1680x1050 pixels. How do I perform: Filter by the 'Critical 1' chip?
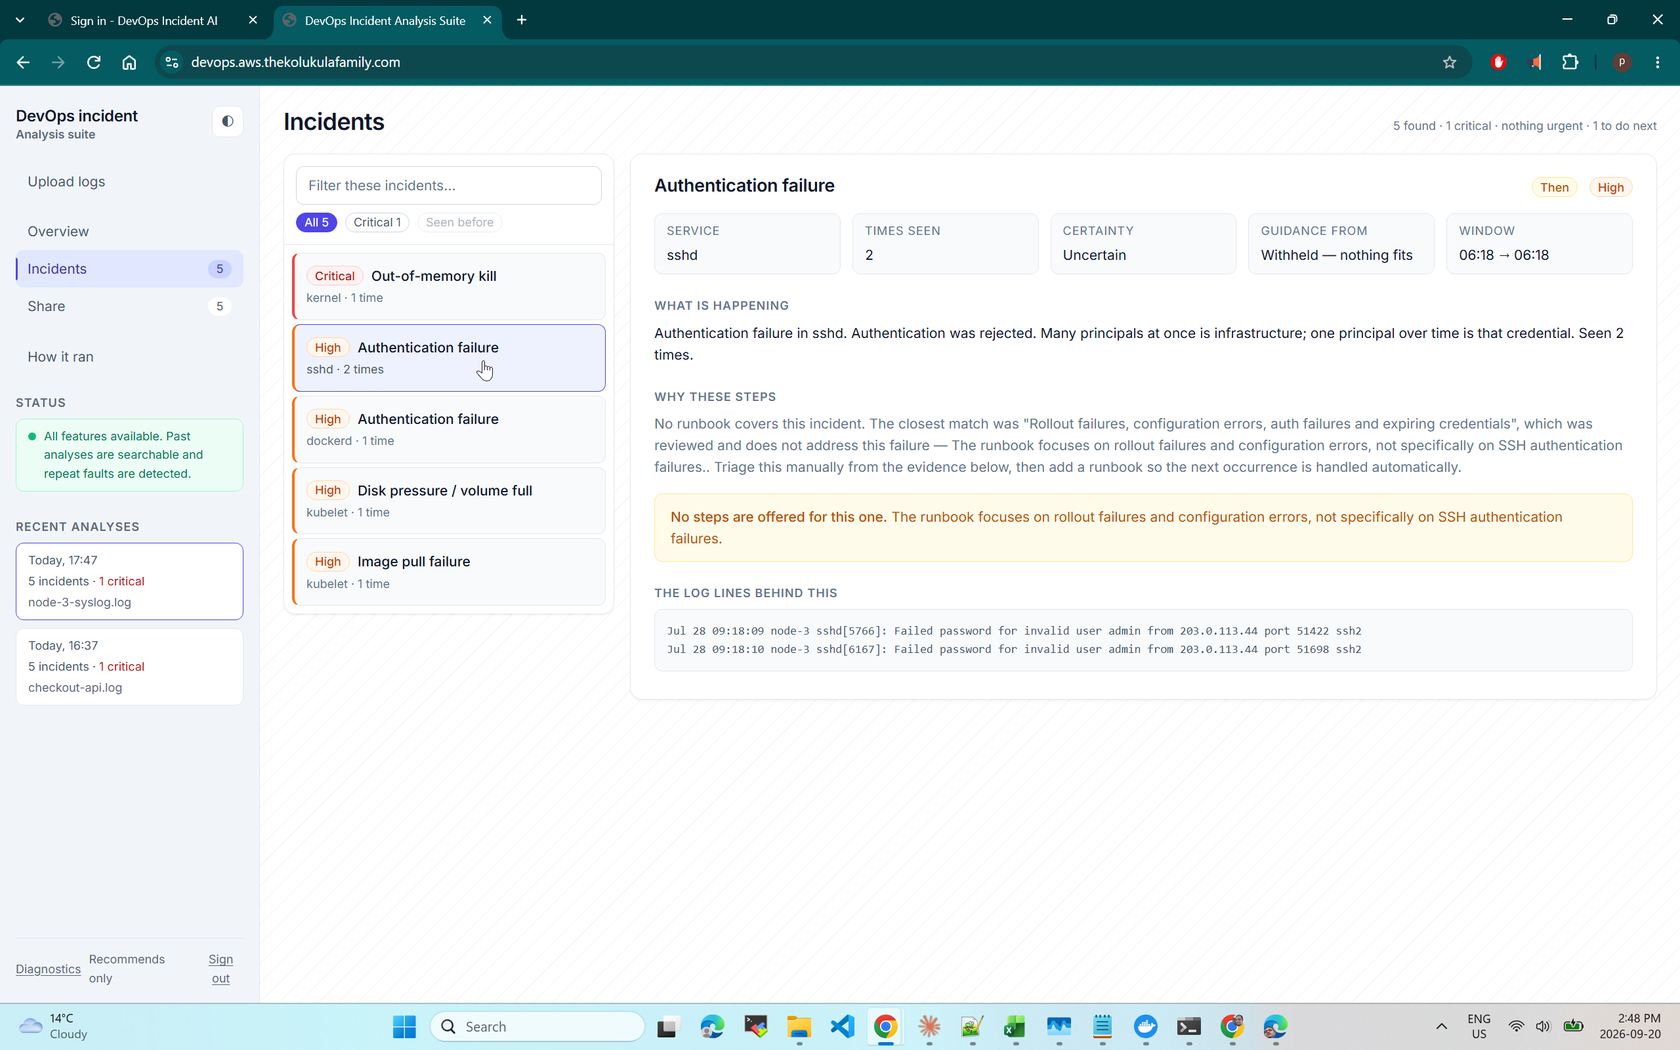(377, 222)
